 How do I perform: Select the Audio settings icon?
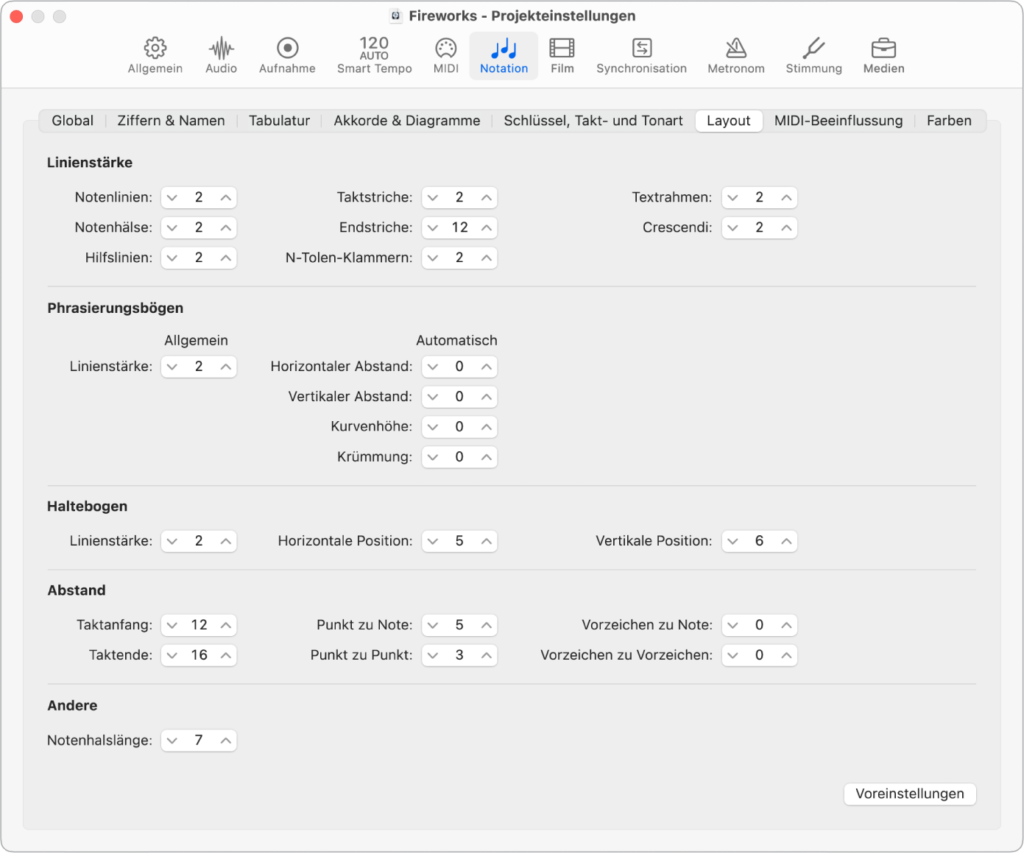coord(220,55)
